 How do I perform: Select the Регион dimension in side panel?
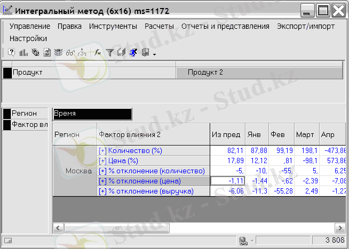[29, 114]
